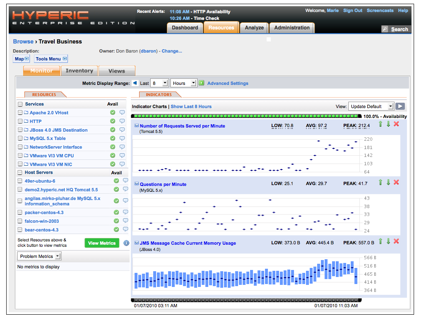Move the JMS Message Cache chart up

click(381, 241)
